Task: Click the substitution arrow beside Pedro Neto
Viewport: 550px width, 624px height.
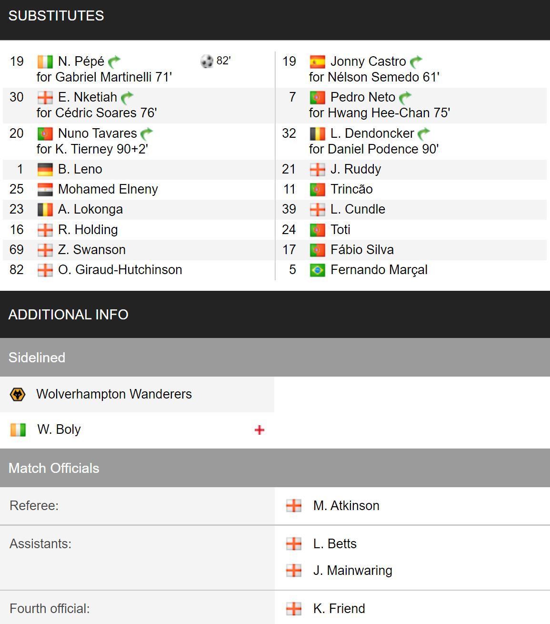Action: (405, 98)
